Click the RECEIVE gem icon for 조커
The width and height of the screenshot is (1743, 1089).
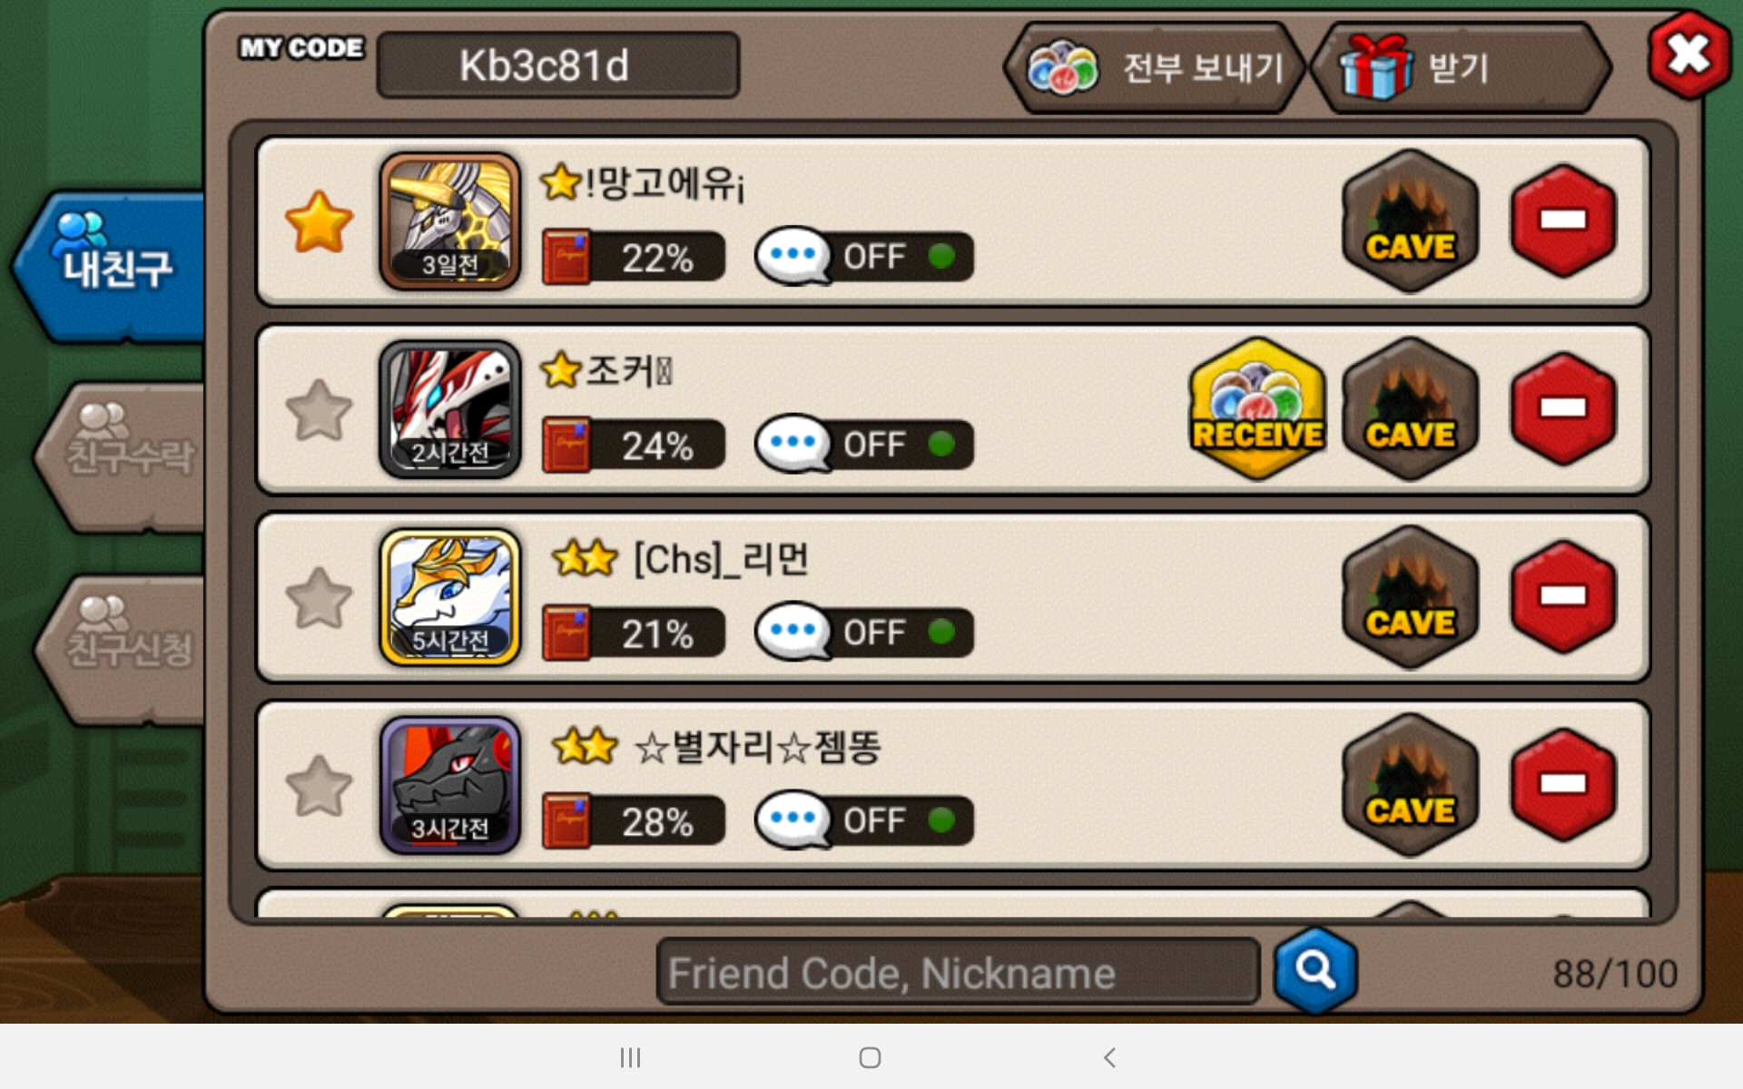tap(1257, 409)
